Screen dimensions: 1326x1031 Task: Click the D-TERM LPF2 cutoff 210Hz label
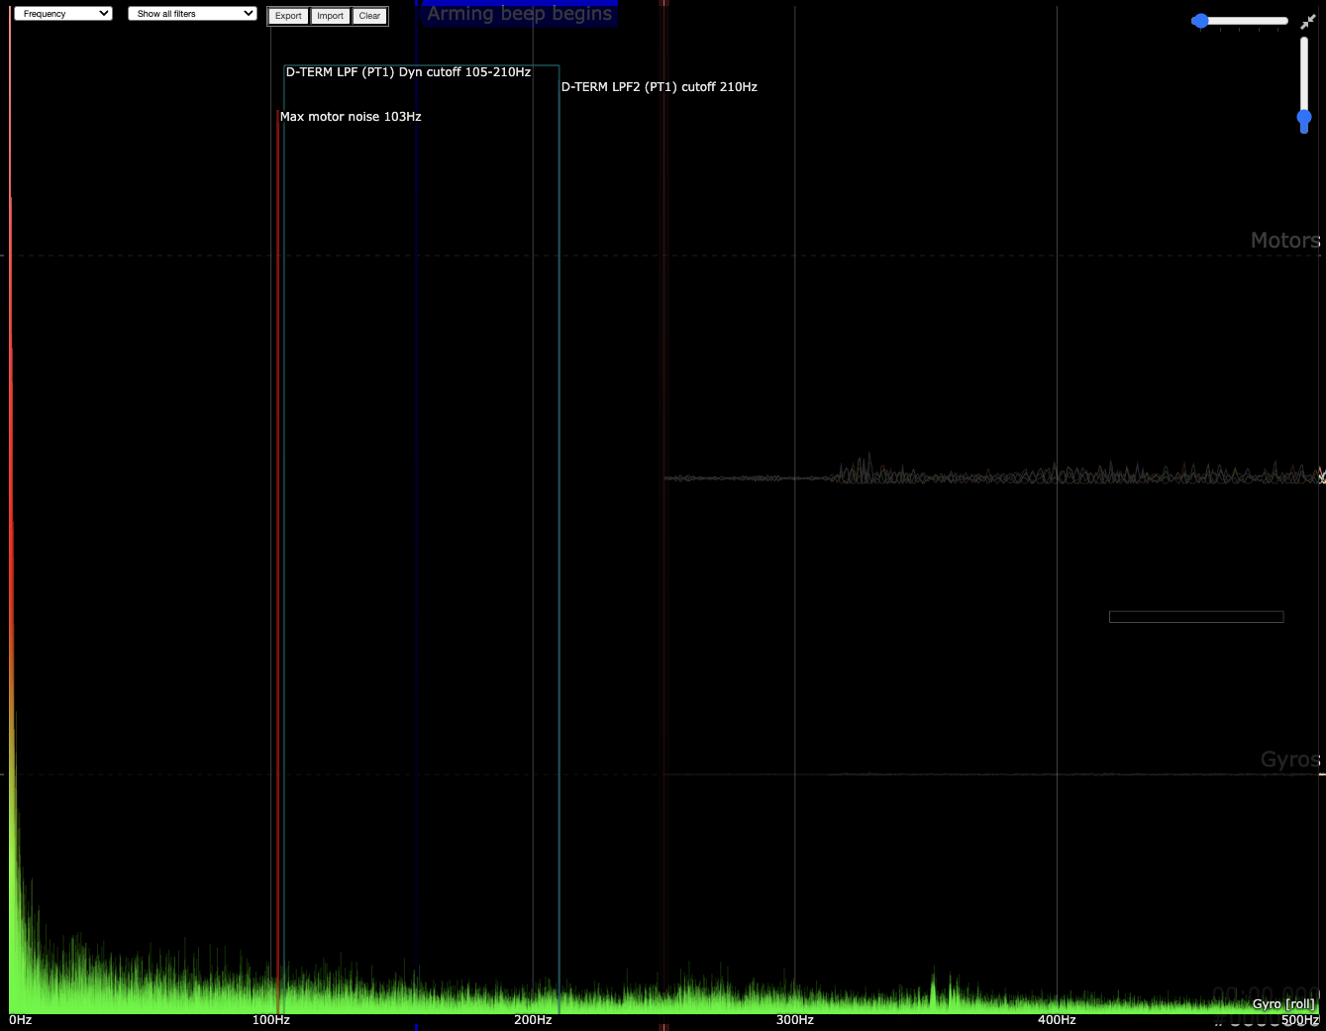coord(659,87)
